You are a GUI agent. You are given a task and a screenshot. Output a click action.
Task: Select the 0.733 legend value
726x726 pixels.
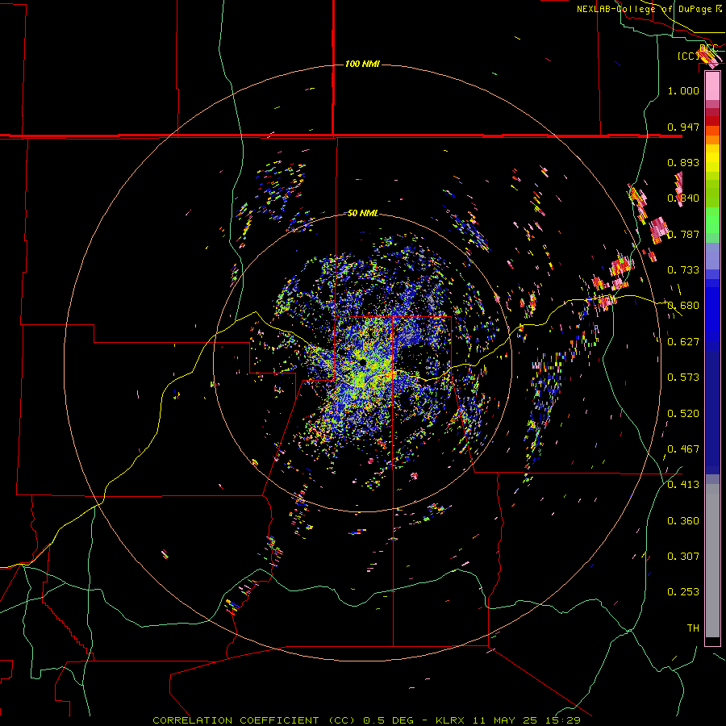click(x=683, y=270)
